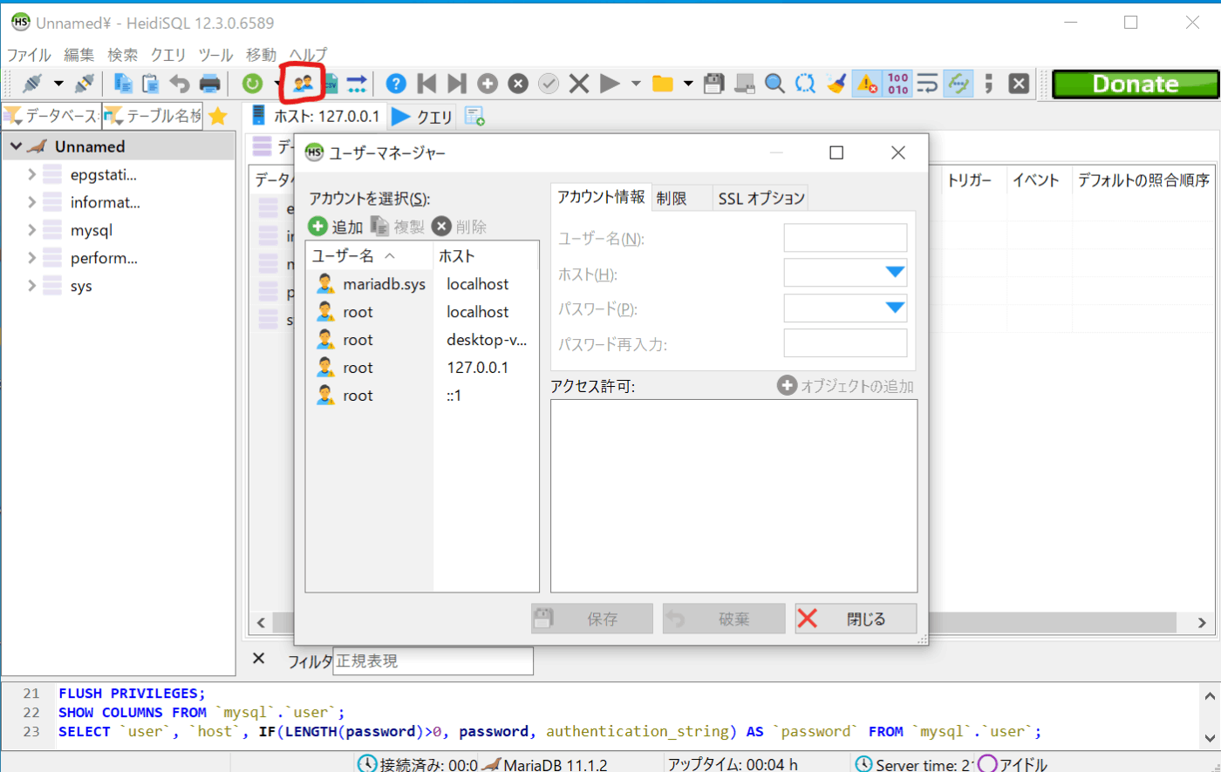The height and width of the screenshot is (772, 1221).
Task: Open the ファイル menu
Action: [x=29, y=54]
